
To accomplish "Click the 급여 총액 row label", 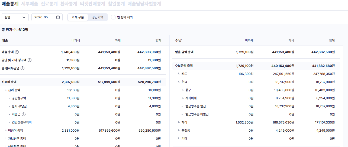I will pos(14,90).
